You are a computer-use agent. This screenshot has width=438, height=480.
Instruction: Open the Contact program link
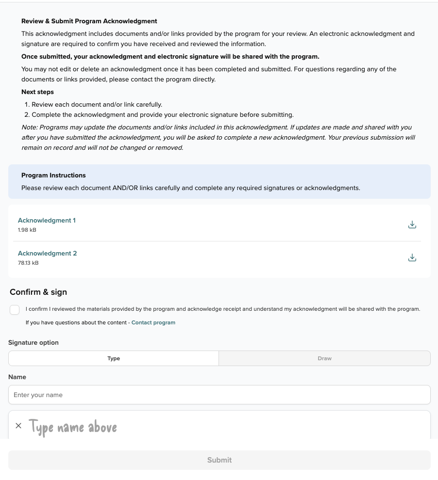(153, 322)
